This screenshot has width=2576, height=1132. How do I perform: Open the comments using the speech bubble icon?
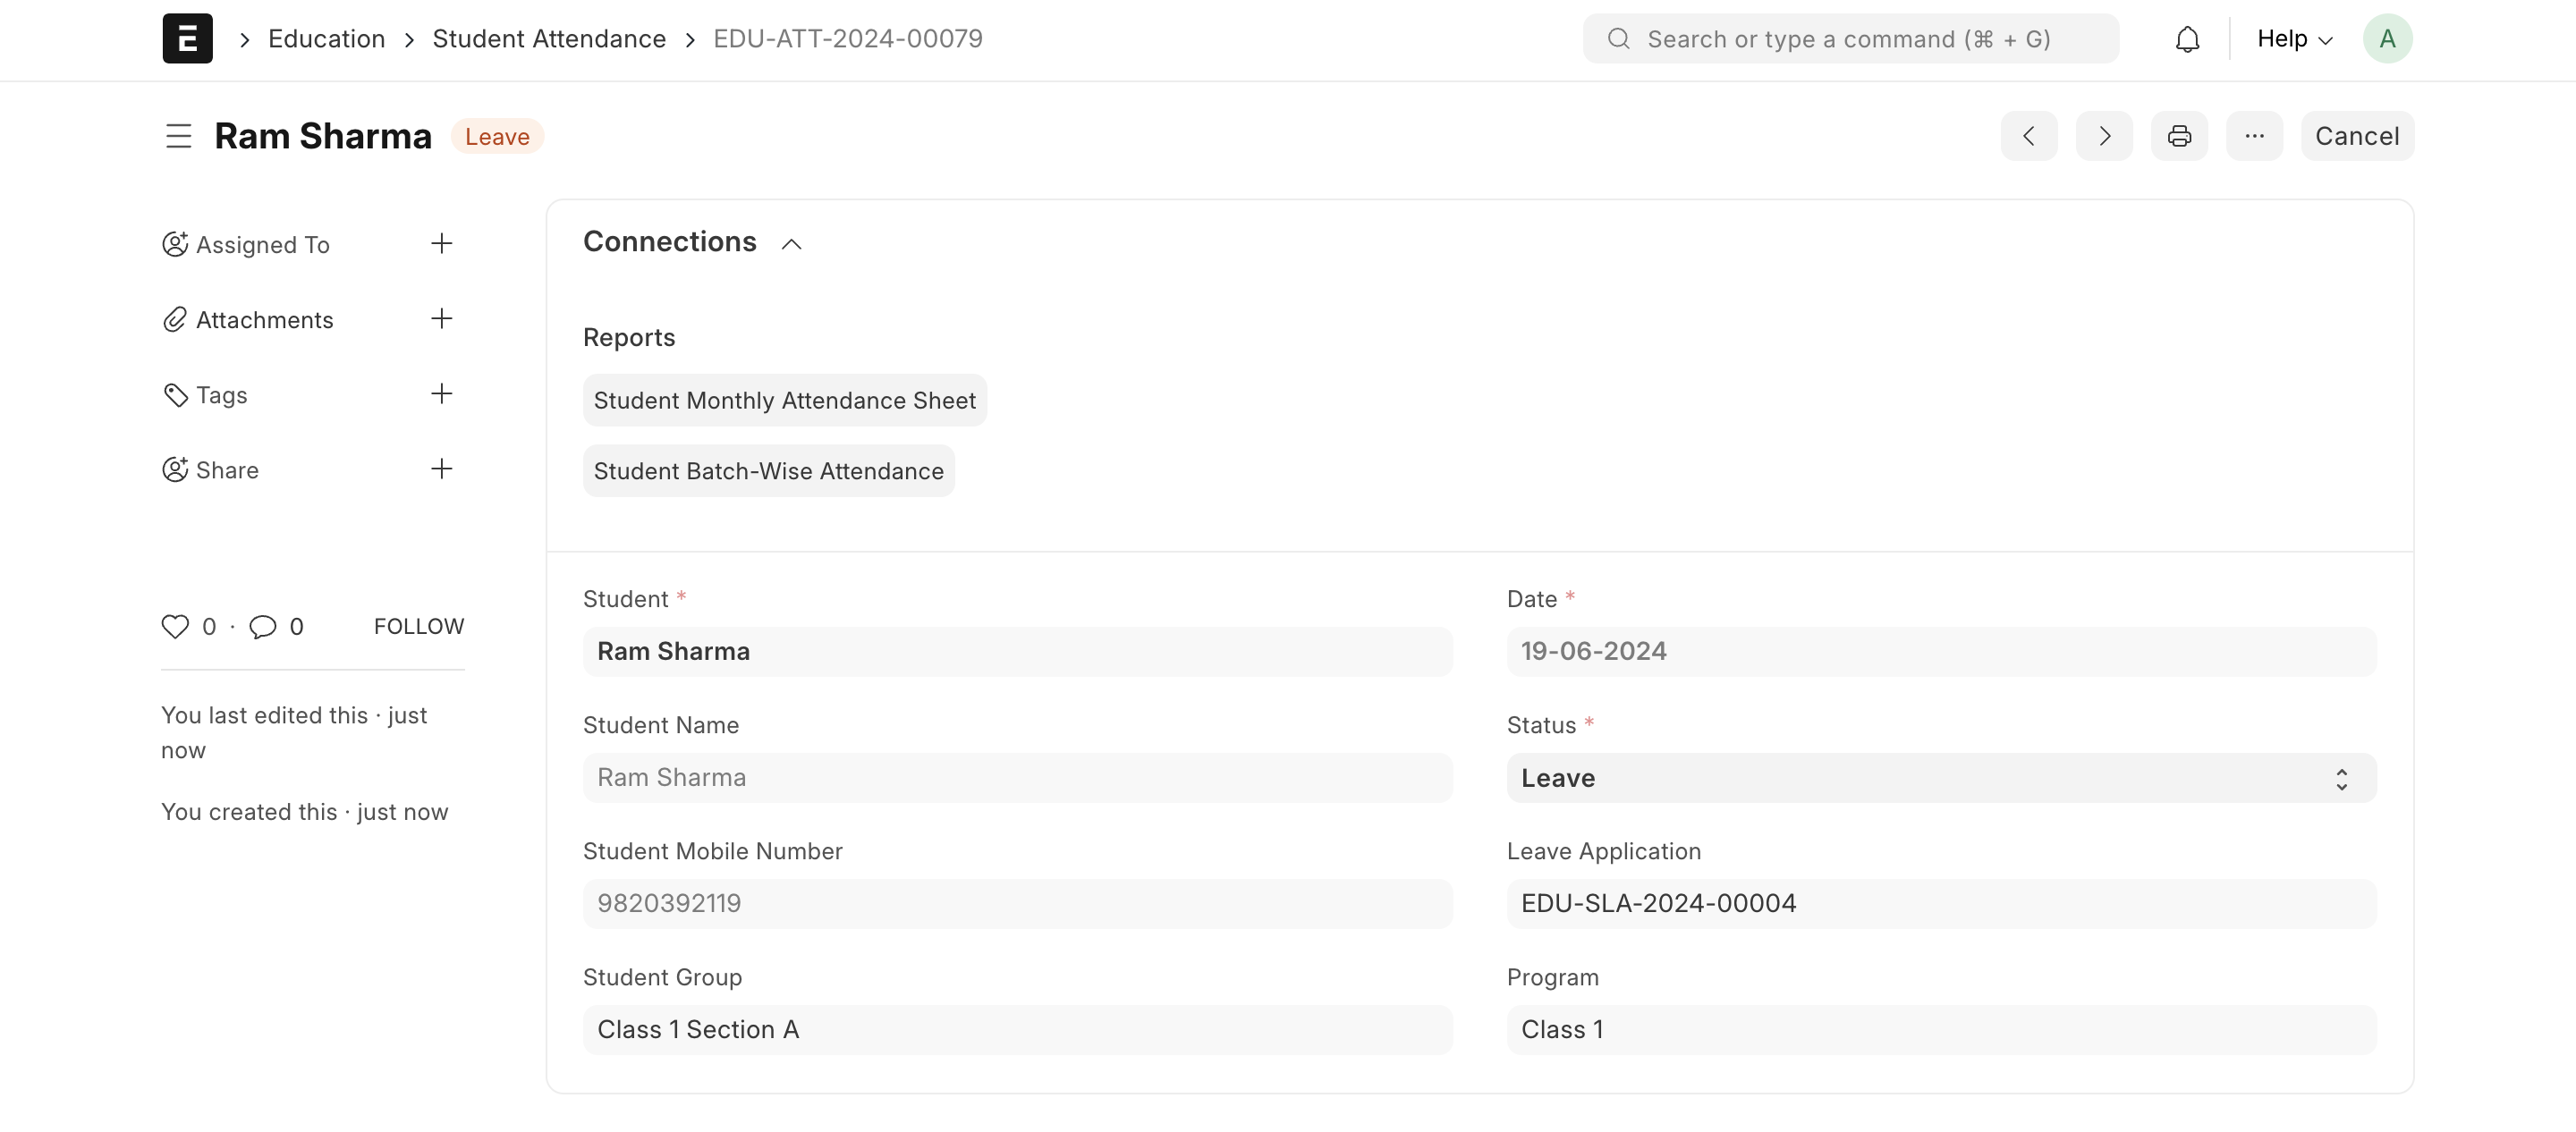pos(262,627)
